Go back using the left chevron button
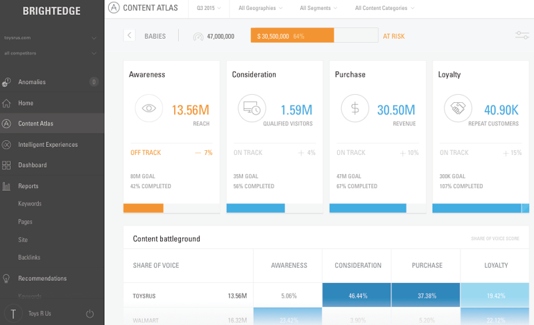This screenshot has width=534, height=325. click(x=129, y=36)
